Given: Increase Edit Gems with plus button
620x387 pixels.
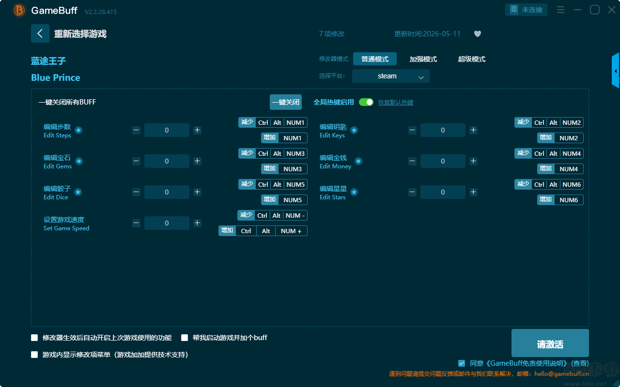Looking at the screenshot, I should click(x=197, y=161).
